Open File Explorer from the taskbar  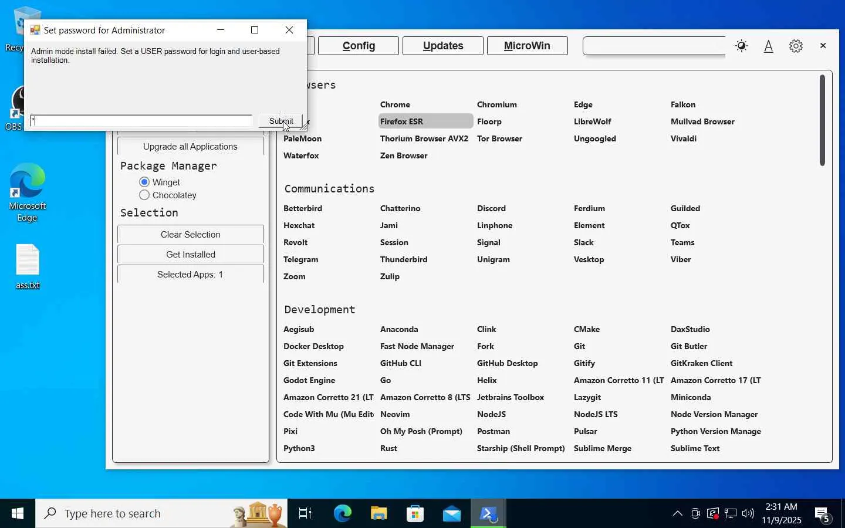point(379,513)
